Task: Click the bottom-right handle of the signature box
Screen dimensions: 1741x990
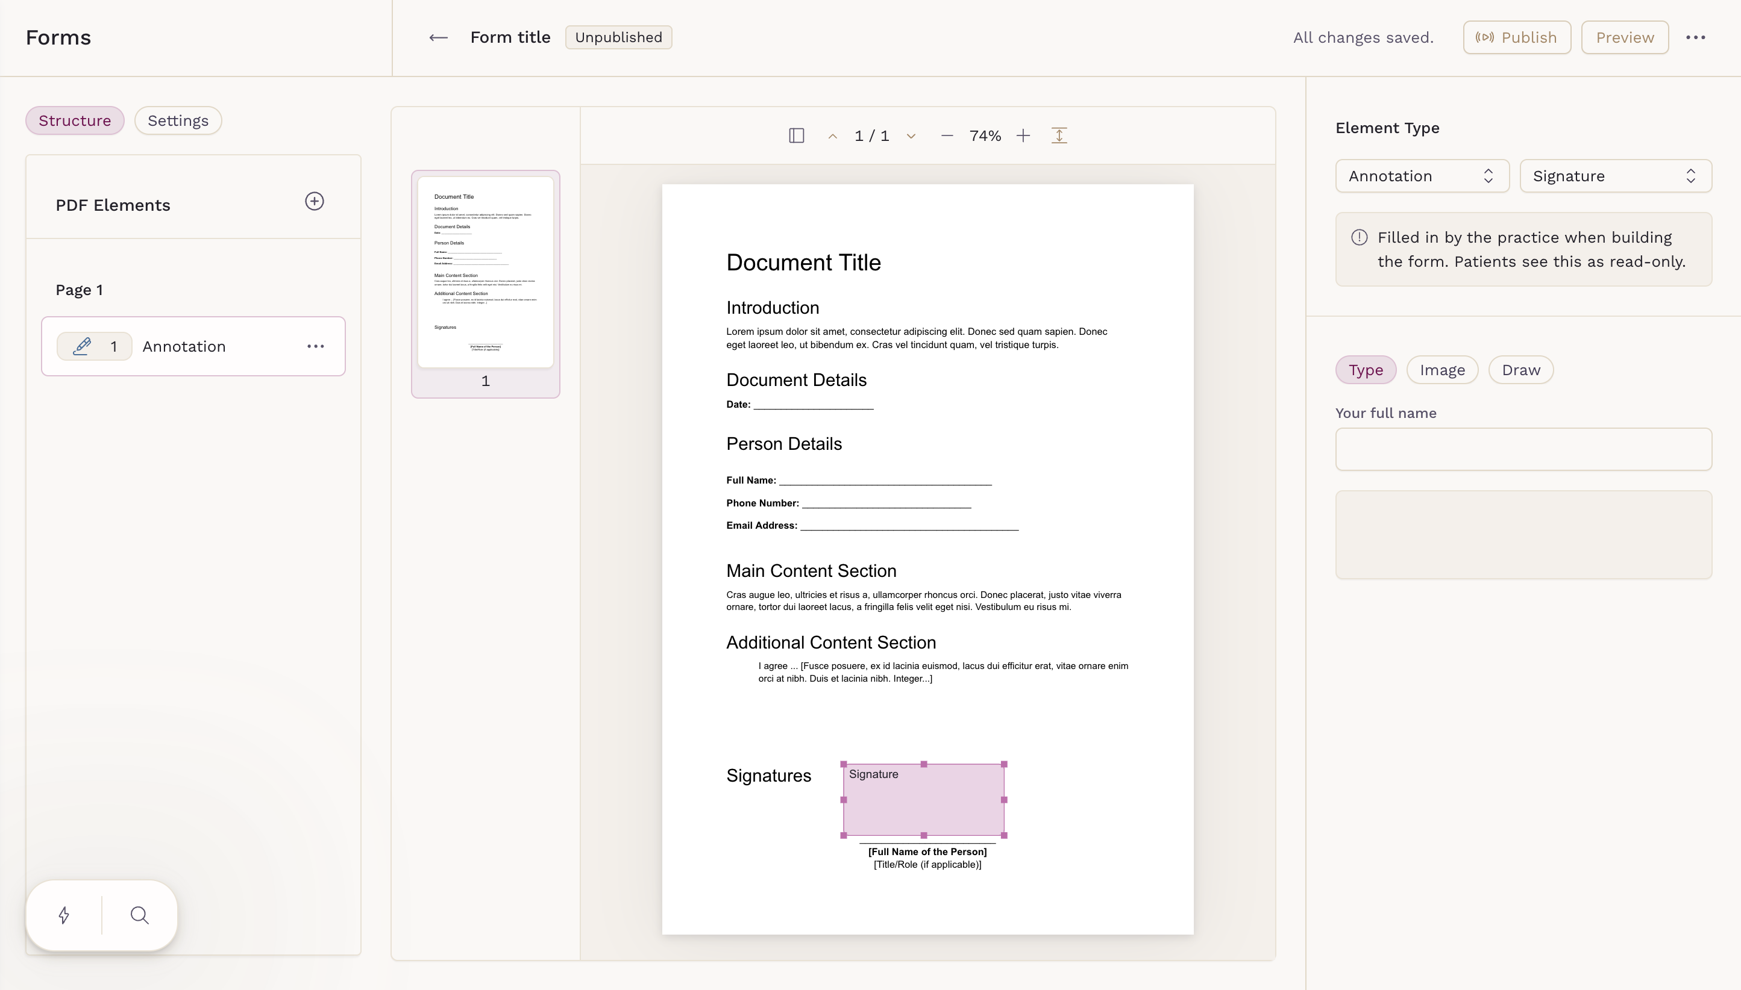Action: pyautogui.click(x=1003, y=835)
